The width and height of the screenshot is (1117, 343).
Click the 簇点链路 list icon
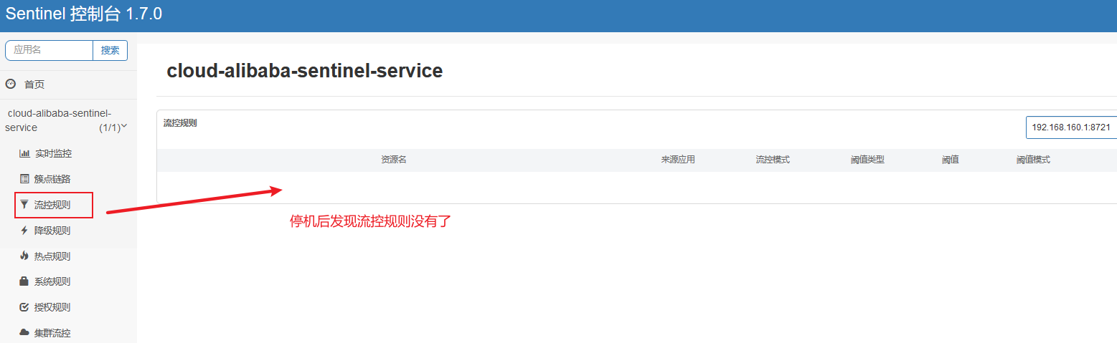[x=24, y=179]
